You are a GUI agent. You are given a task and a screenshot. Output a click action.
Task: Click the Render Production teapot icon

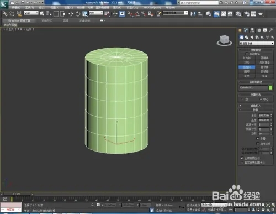[261, 14]
